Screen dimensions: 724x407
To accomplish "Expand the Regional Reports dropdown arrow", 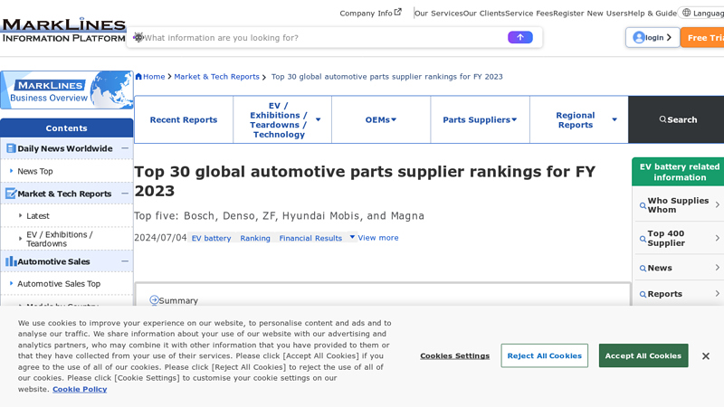I will tap(614, 119).
